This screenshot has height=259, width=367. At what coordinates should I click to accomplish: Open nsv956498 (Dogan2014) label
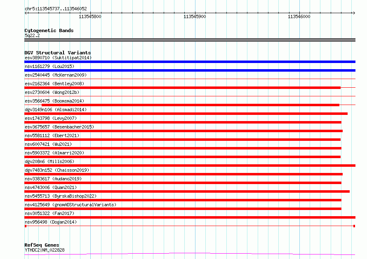pyautogui.click(x=51, y=222)
